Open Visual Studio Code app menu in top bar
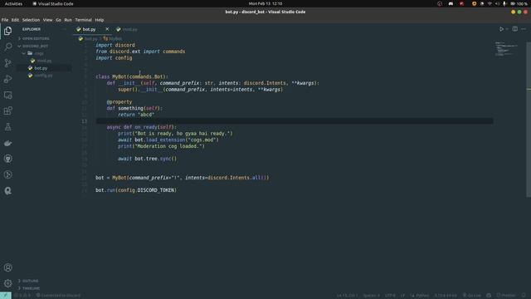 tap(53, 3)
